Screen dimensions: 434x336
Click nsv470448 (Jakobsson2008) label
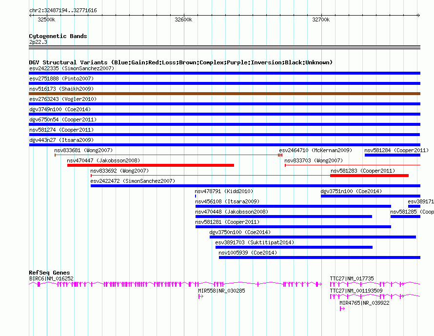click(x=232, y=212)
